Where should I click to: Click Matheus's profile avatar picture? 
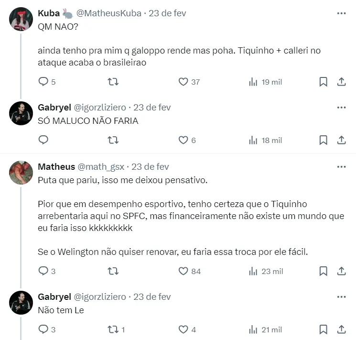tap(21, 173)
